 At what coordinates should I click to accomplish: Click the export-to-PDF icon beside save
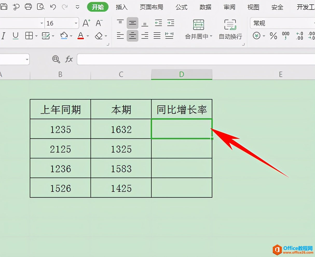pos(16,7)
